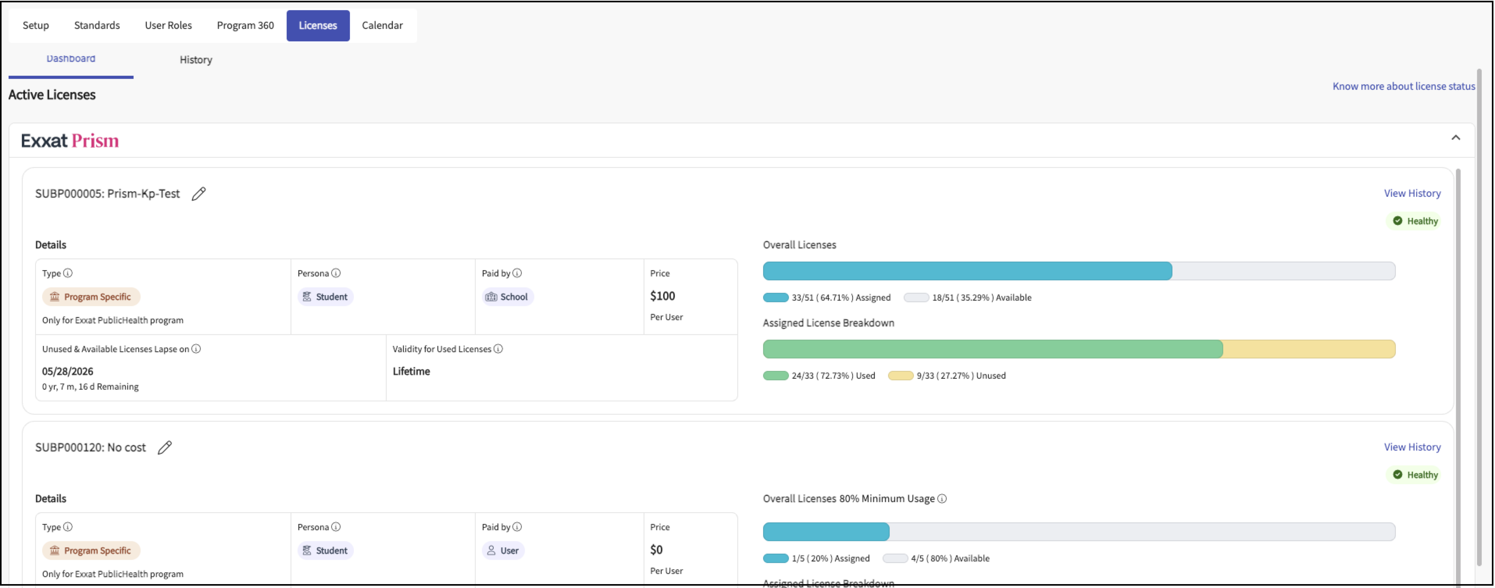The image size is (1495, 588).
Task: Click the Overall Licenses blue progress bar
Action: (x=967, y=271)
